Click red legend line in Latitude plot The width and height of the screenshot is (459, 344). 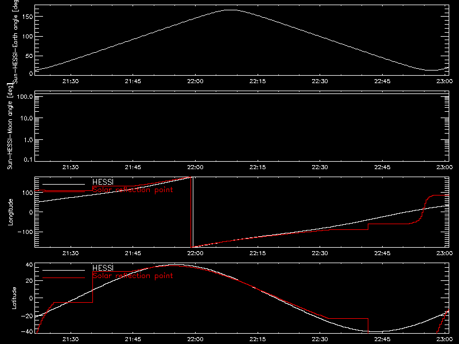coord(64,278)
